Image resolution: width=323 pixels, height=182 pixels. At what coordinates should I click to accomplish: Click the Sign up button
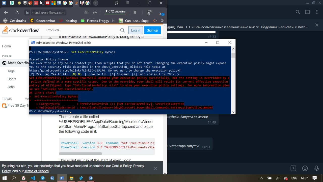pyautogui.click(x=152, y=30)
